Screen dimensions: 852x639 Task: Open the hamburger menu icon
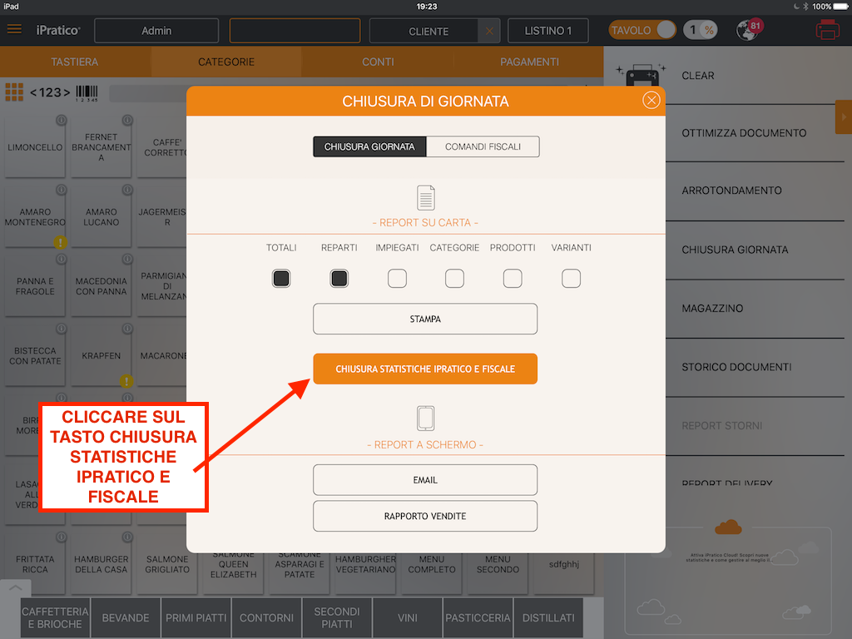(15, 29)
